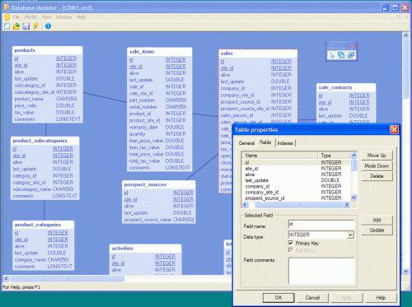Click the Type column header in fields list
The image size is (412, 307).
[334, 156]
